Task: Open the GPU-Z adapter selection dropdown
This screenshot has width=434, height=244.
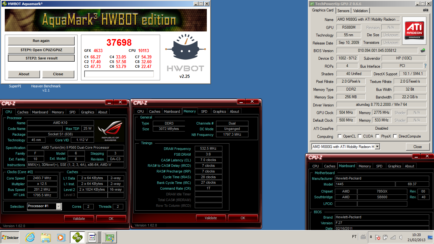Action: [x=377, y=146]
